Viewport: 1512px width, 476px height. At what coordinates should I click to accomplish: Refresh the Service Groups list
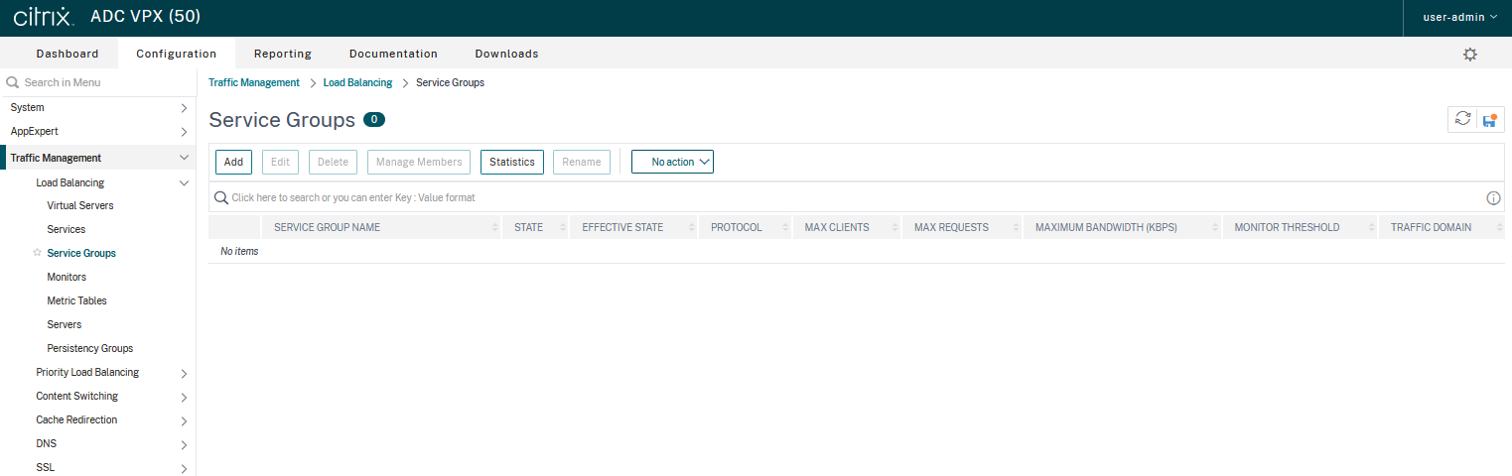1462,119
